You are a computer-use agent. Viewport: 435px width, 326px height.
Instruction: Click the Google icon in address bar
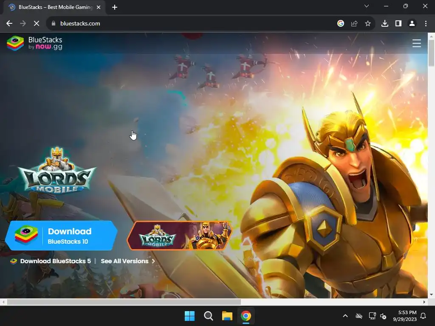click(x=340, y=24)
